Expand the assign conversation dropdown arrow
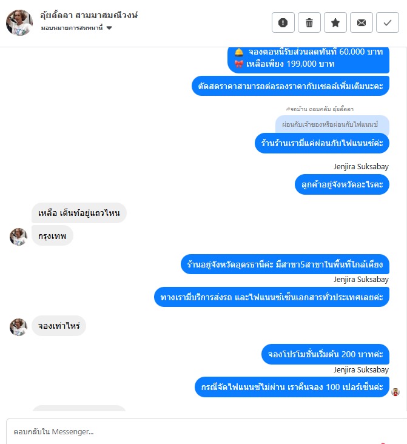 tap(109, 28)
